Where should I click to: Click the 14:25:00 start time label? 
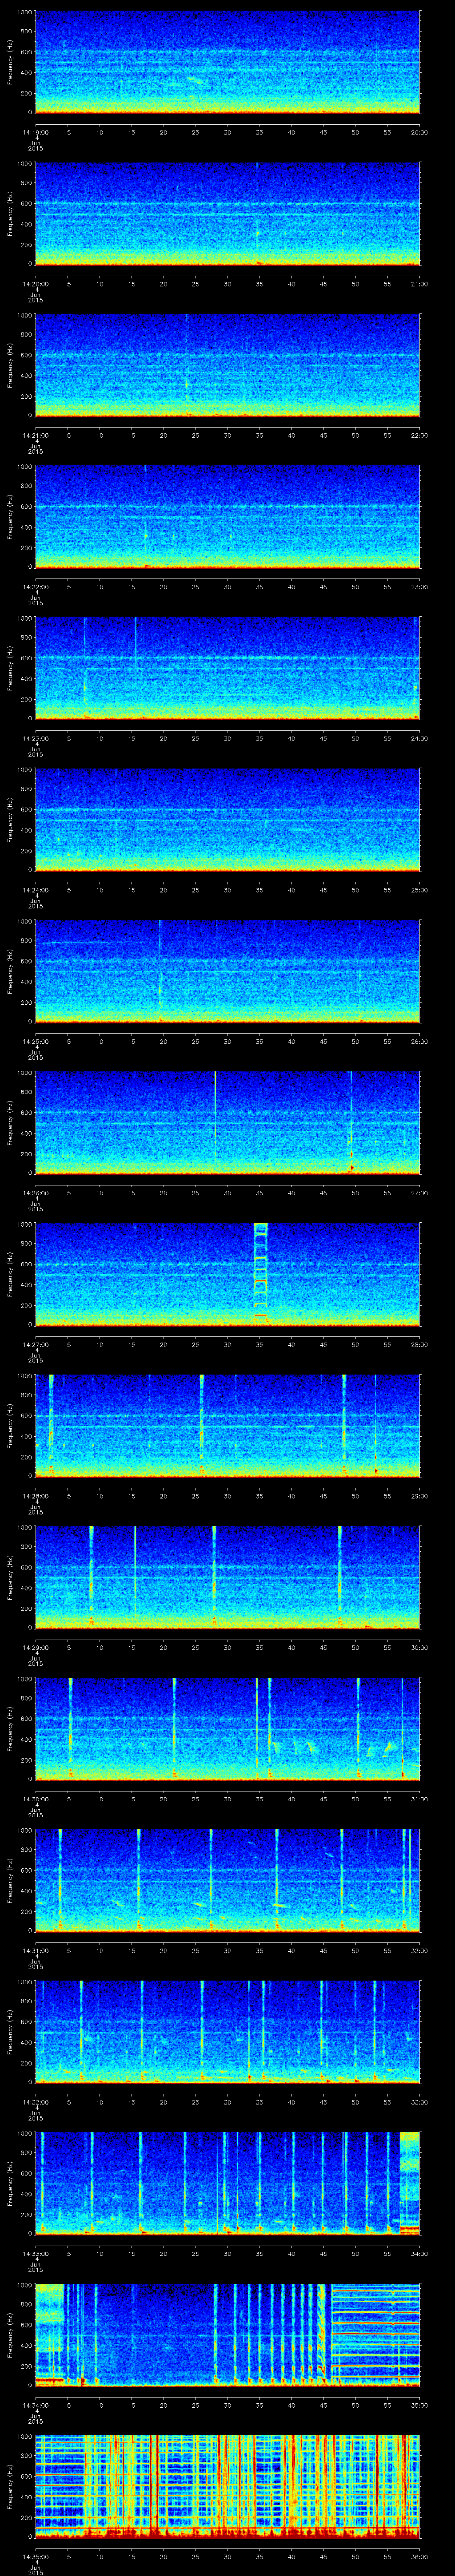(35, 1041)
